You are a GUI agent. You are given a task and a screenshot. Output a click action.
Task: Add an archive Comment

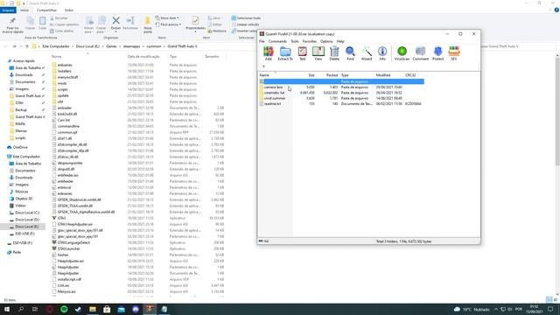420,53
